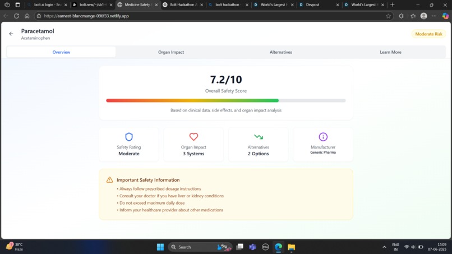The image size is (452, 254).
Task: Click the Overall Safety Score label
Action: click(x=226, y=91)
